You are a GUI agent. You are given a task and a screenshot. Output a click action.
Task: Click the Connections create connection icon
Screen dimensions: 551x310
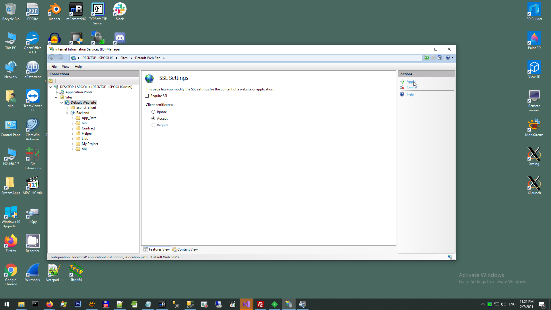pyautogui.click(x=51, y=81)
